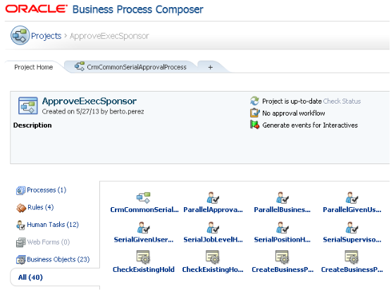391x291 pixels.
Task: Click the green flag events icon
Action: coord(254,125)
